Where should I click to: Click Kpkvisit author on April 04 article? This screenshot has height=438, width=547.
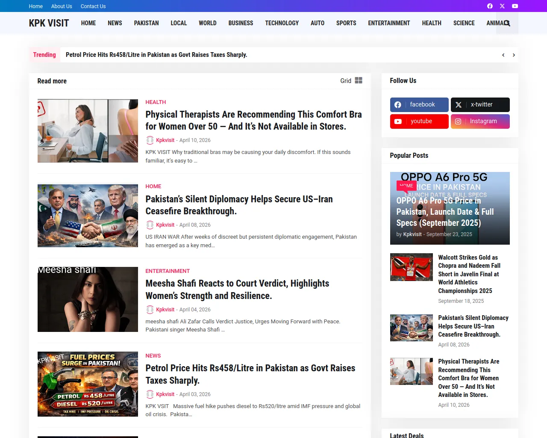(x=165, y=310)
